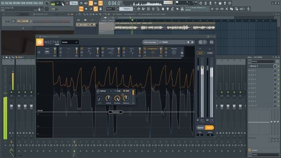Click the Limiter button in Nectar
281x158 pixels.
(x=210, y=53)
